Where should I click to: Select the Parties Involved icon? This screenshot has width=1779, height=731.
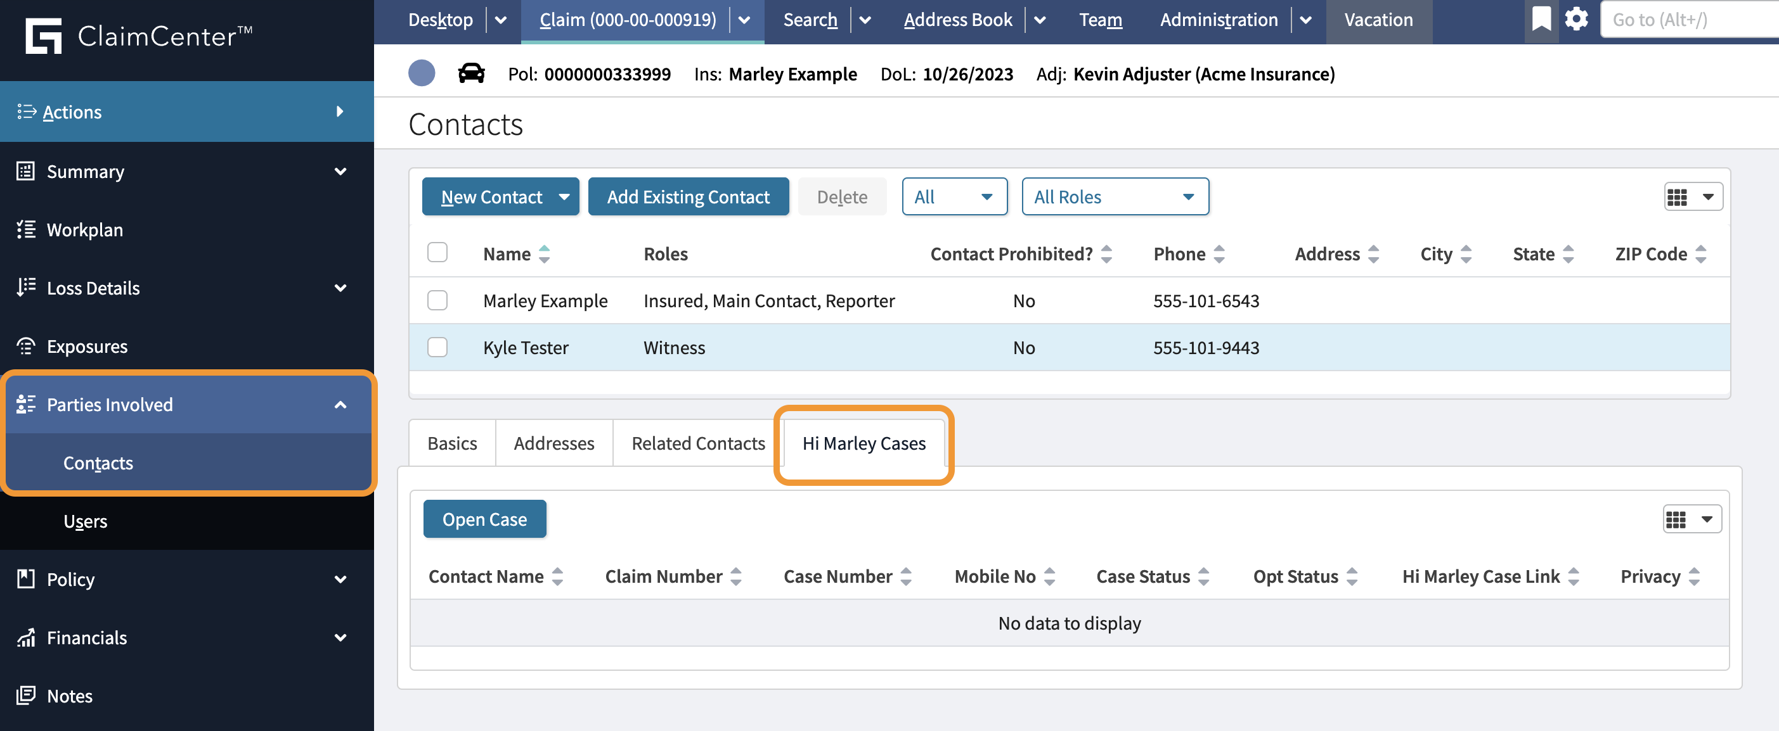click(x=26, y=404)
